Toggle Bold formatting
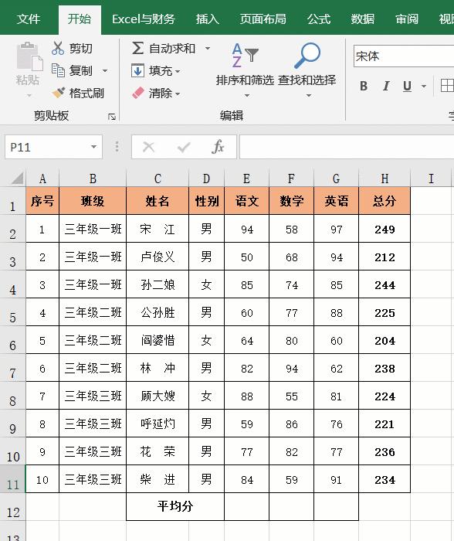This screenshot has height=541, width=454. pyautogui.click(x=364, y=86)
